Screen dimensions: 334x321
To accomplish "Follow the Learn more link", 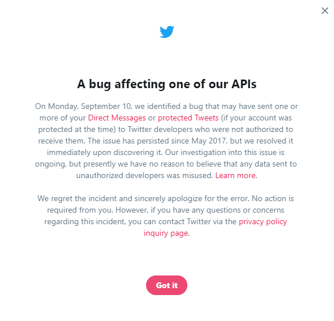I will point(235,176).
